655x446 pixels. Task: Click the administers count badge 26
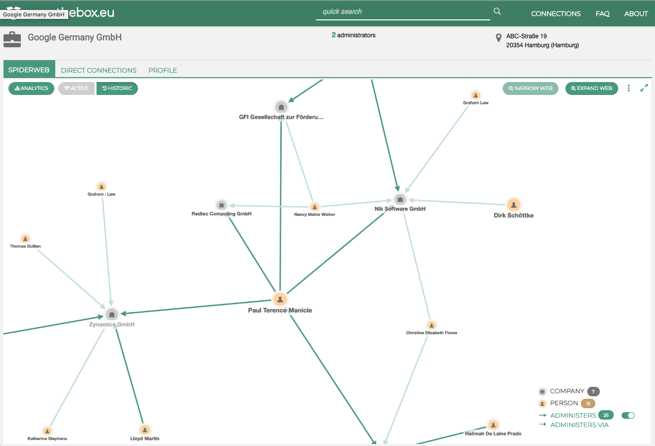606,415
